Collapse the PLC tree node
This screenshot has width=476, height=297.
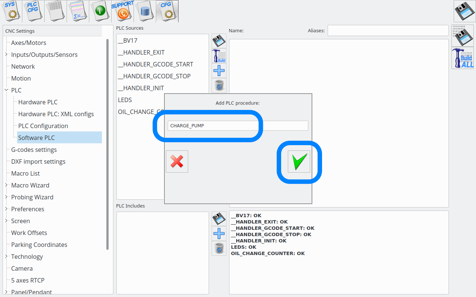[6, 90]
